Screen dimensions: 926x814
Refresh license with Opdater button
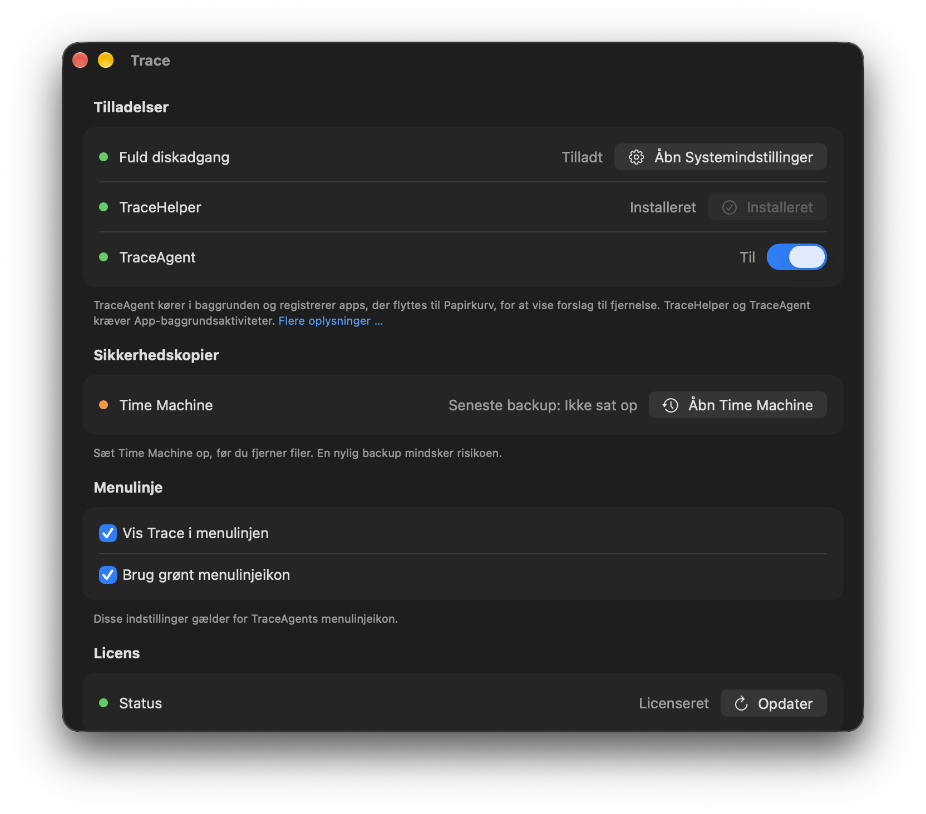(x=774, y=703)
